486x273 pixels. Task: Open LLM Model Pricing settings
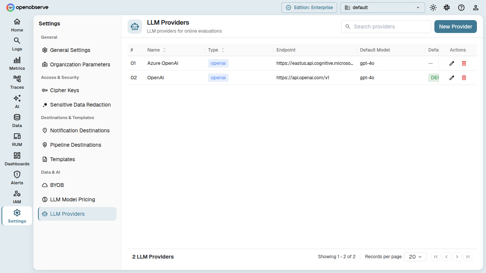click(77, 199)
